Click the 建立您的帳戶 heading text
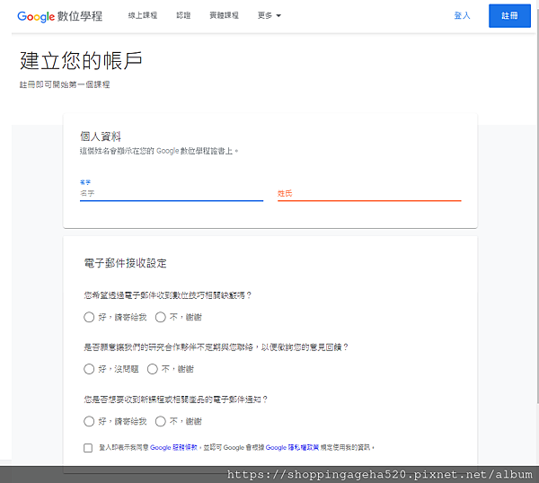Screen dimensions: 539x483 click(x=81, y=61)
